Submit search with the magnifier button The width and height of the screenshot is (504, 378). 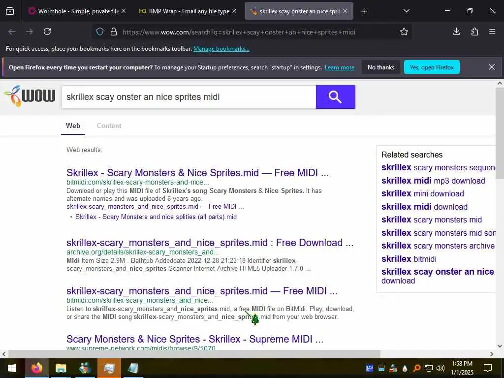point(335,97)
